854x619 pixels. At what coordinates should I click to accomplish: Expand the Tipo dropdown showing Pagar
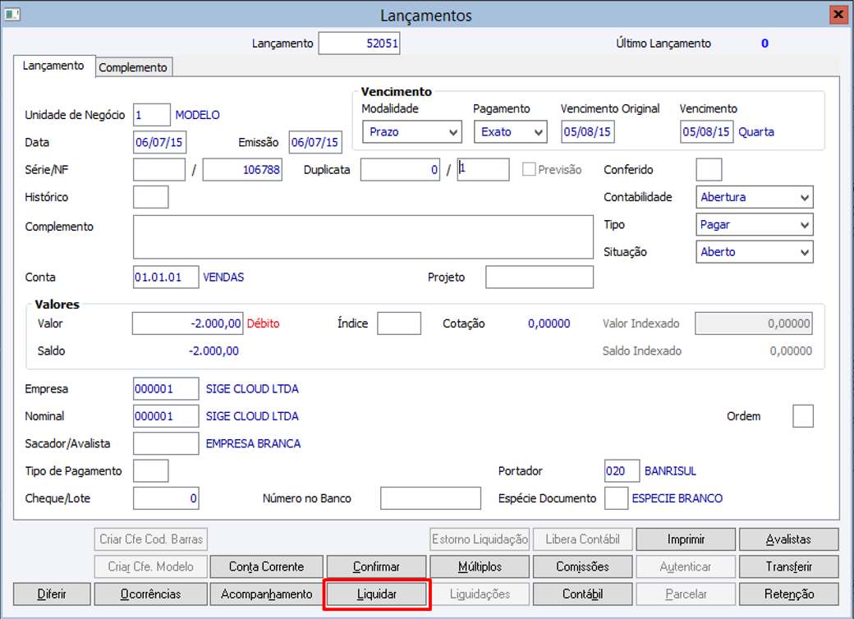755,224
